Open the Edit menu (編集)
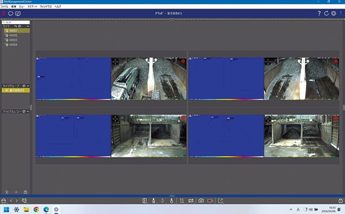The height and width of the screenshot is (214, 345). [14, 6]
